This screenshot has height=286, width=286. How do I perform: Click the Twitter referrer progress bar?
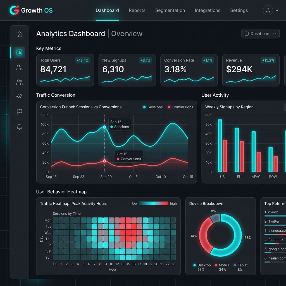[x=275, y=225]
